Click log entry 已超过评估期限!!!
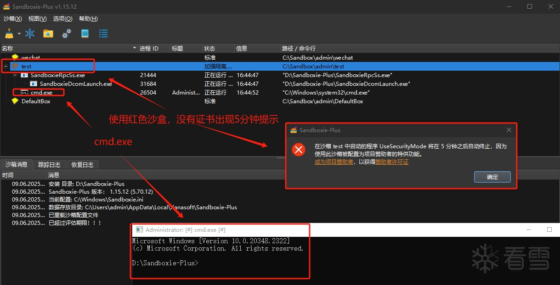 pyautogui.click(x=75, y=223)
